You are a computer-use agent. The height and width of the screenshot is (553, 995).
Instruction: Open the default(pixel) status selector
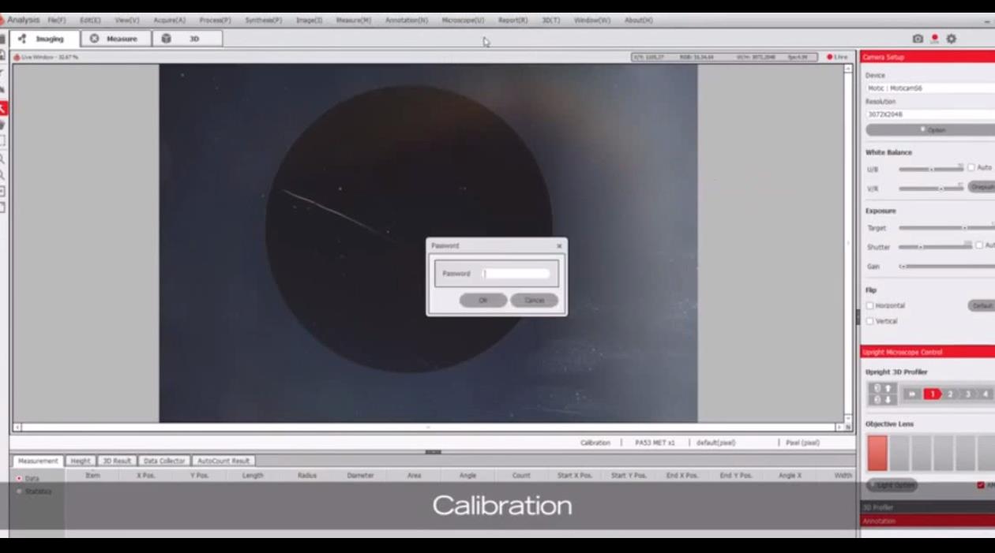(715, 443)
